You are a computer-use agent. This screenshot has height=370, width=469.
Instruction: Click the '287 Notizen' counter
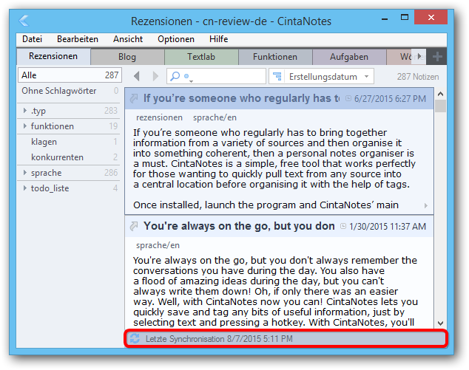(x=417, y=77)
